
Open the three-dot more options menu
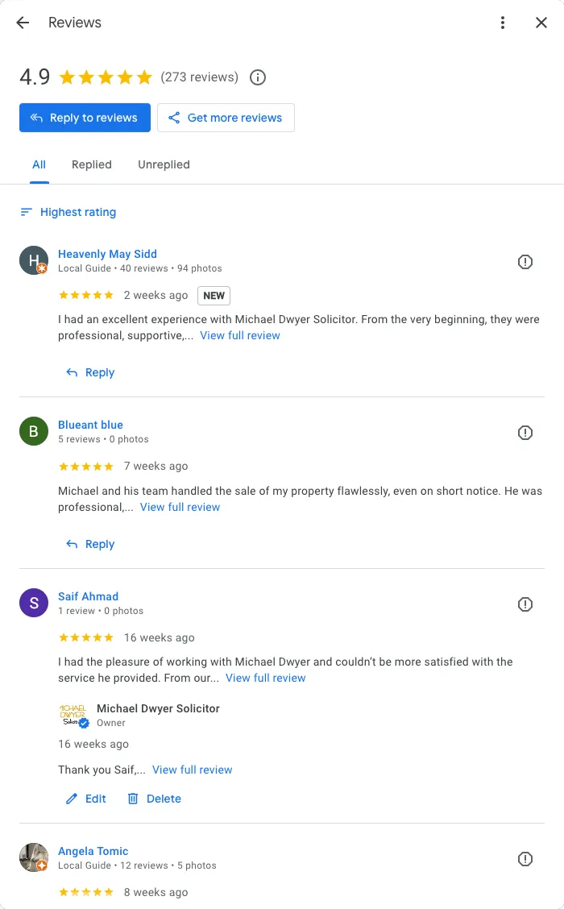[503, 23]
